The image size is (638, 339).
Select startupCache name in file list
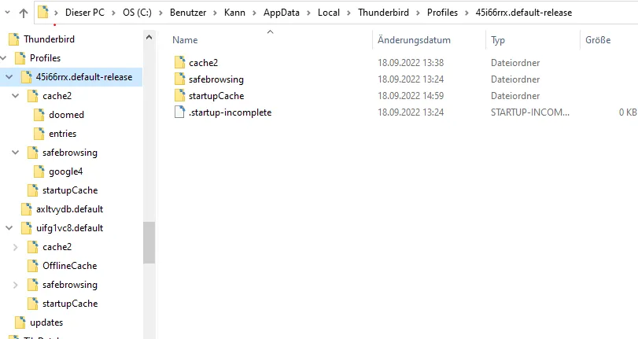tap(216, 96)
